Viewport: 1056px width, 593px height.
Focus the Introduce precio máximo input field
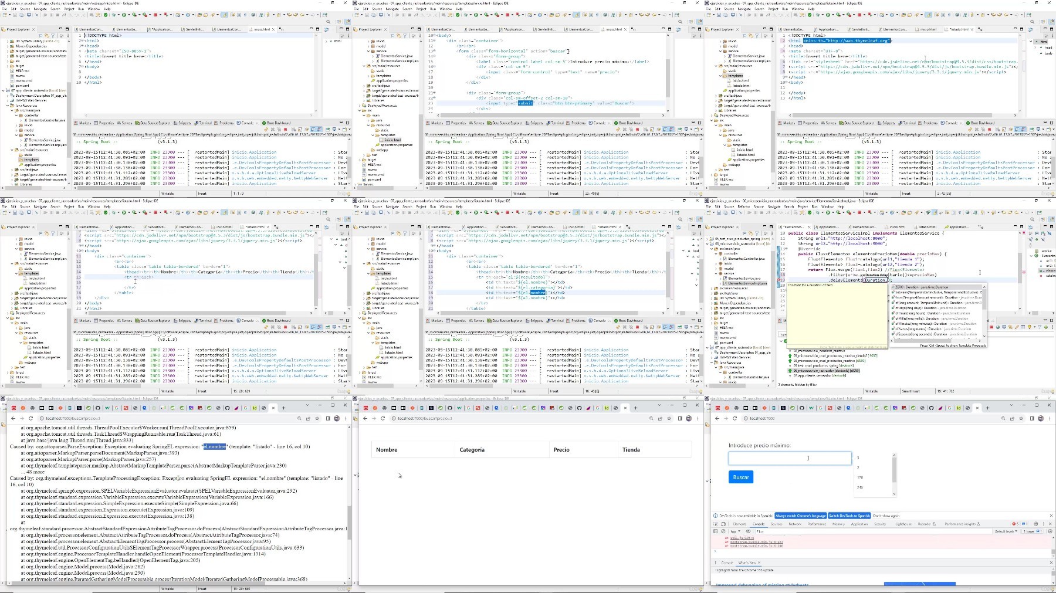[790, 459]
